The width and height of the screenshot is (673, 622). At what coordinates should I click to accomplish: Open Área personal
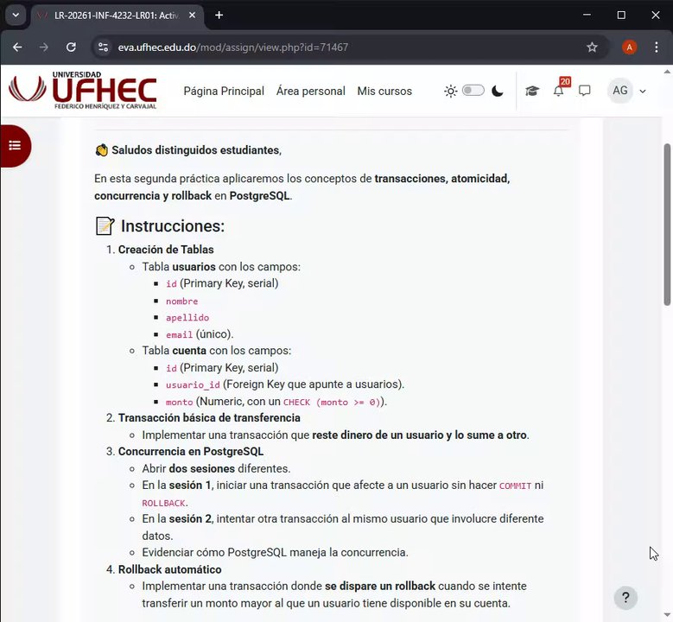pyautogui.click(x=311, y=91)
